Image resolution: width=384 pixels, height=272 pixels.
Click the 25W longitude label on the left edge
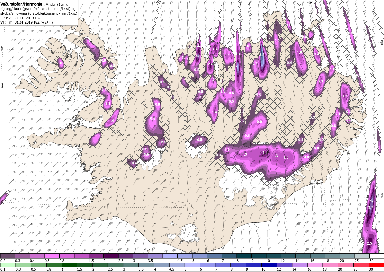click(2, 85)
